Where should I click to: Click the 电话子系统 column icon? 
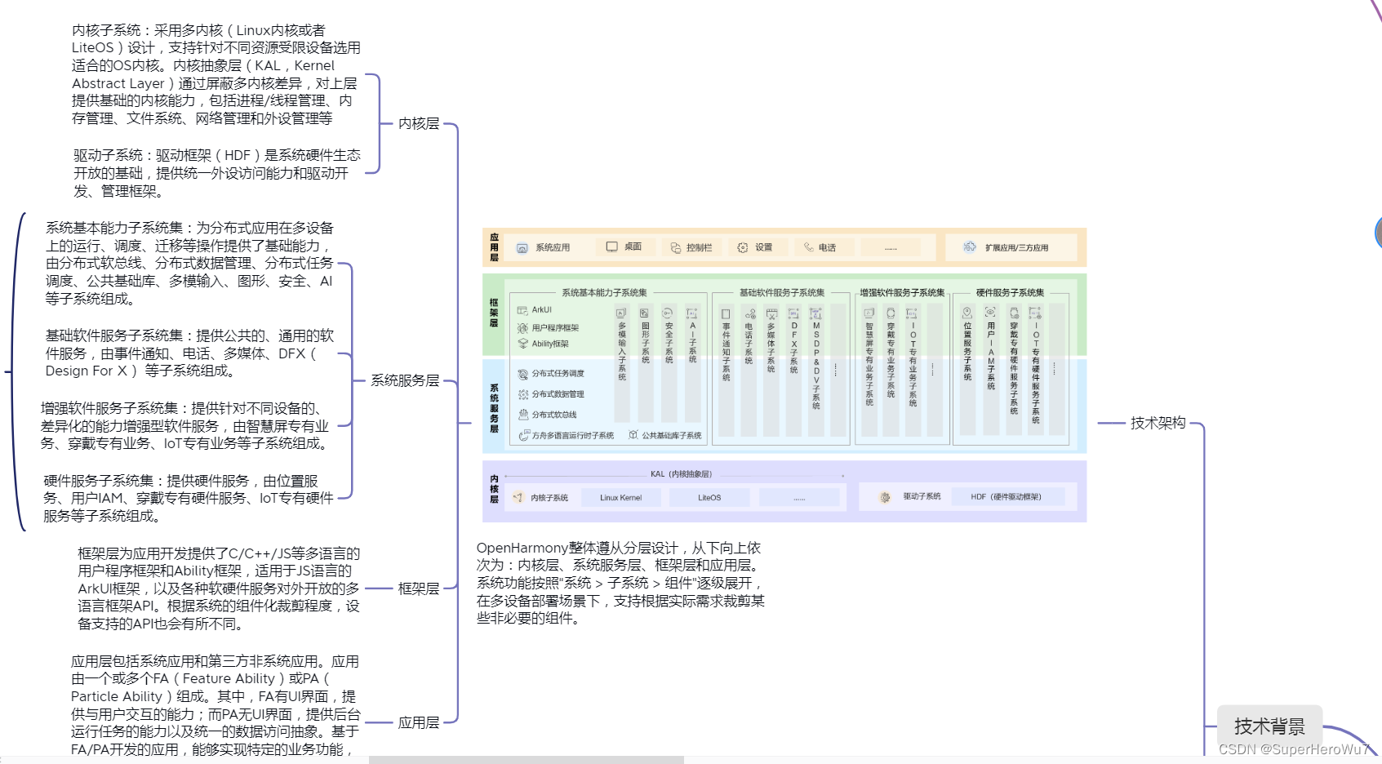749,313
